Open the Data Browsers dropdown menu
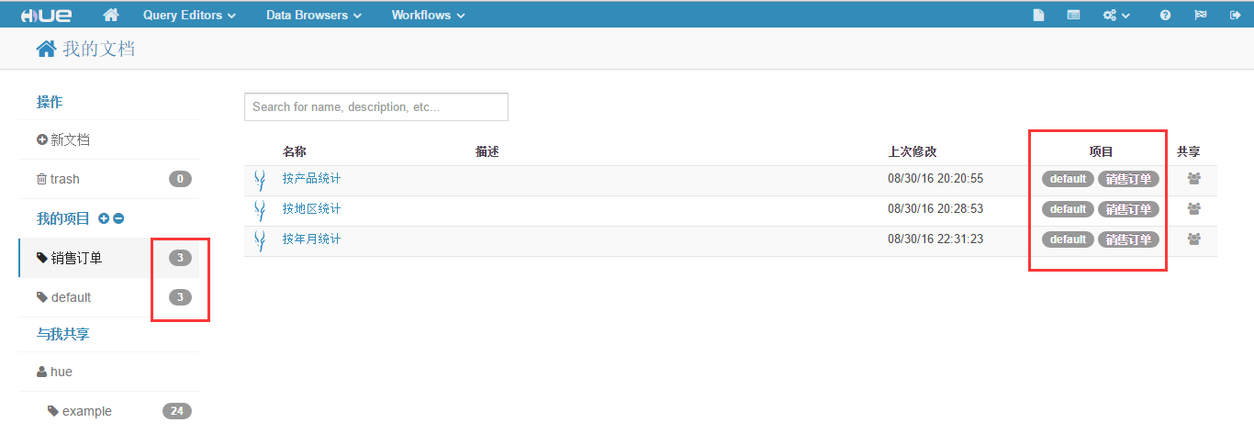This screenshot has width=1254, height=445. pyautogui.click(x=314, y=15)
